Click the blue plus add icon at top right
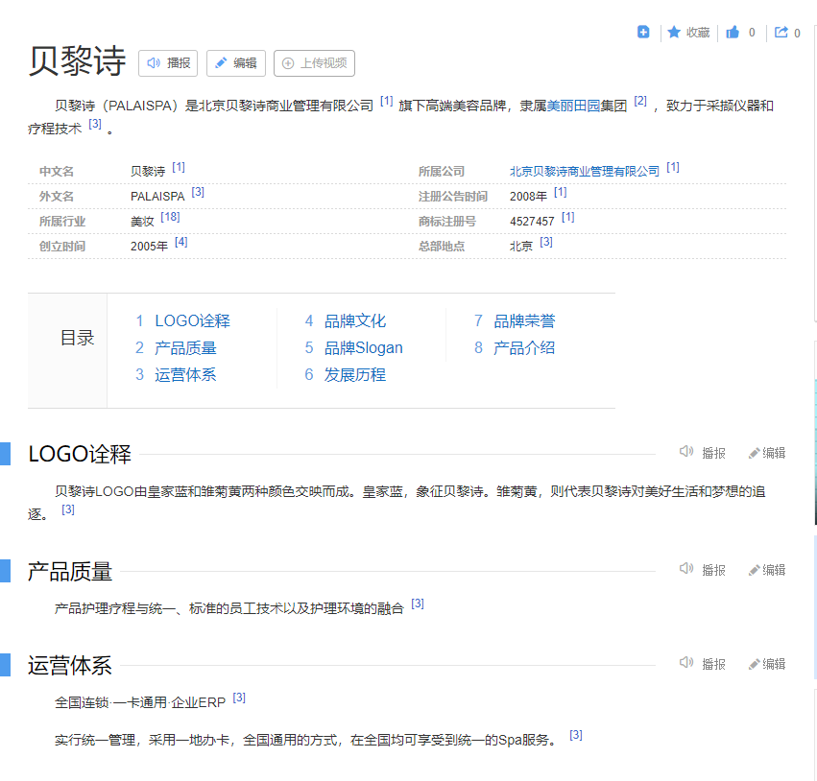Image resolution: width=817 pixels, height=781 pixels. click(643, 33)
